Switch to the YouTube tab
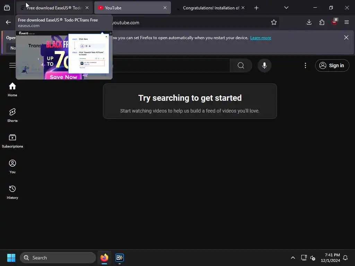This screenshot has width=355, height=266. [132, 8]
